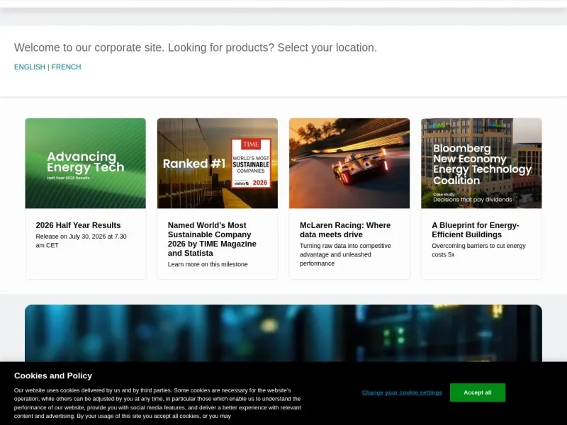Click Overcoming barriers to cut energy costs text
Viewport: 567px width, 425px height.
pyautogui.click(x=478, y=250)
